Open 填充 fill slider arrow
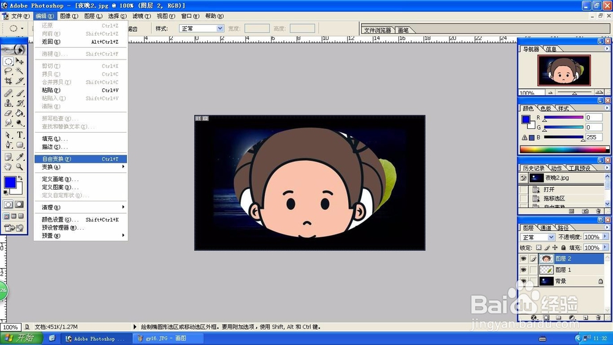Screen dimensions: 613x345 coord(605,247)
